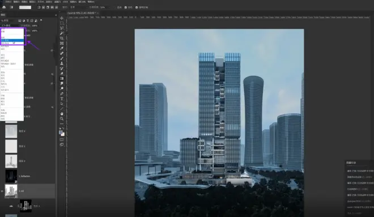Select the Line shape tool

click(62, 109)
